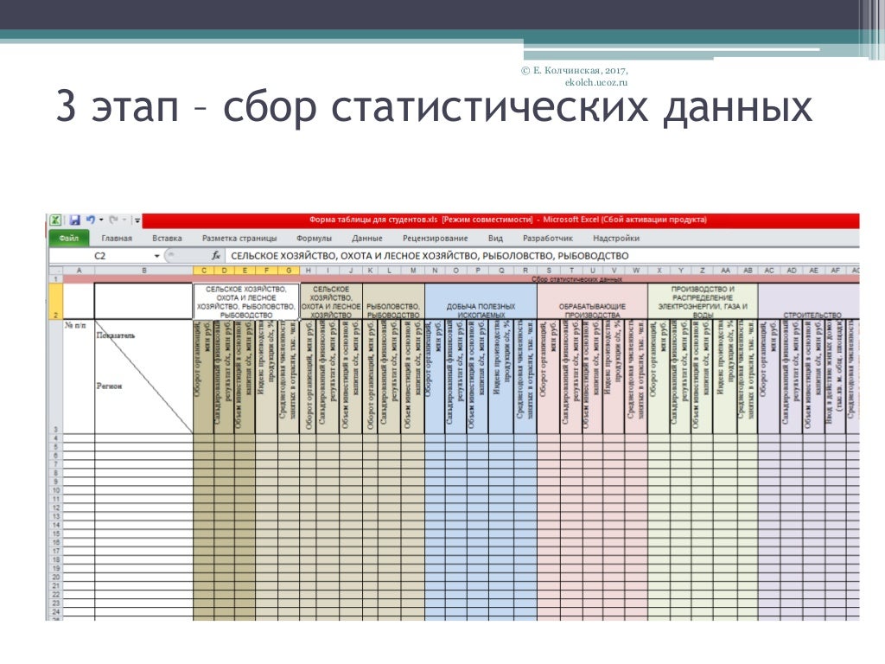
Task: Click the '№ п/п' cell
Action: click(79, 377)
